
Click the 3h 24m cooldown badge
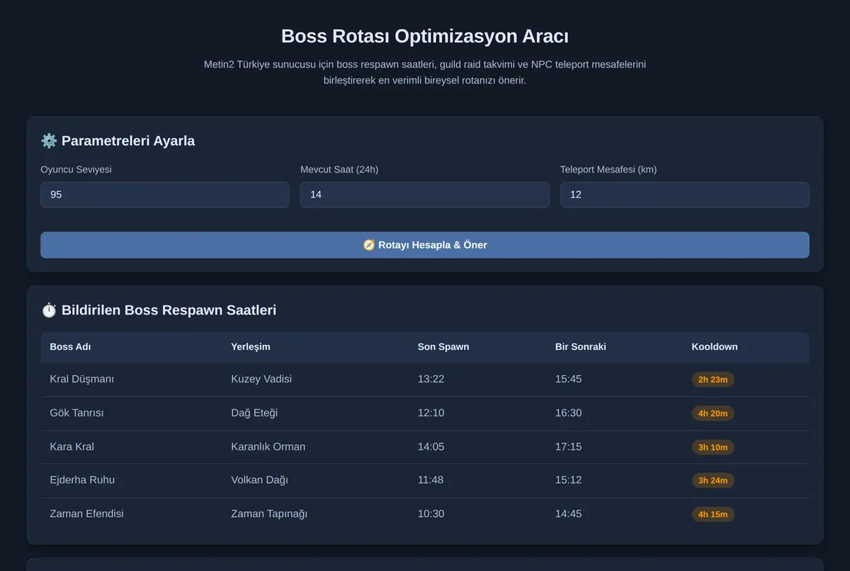coord(713,480)
